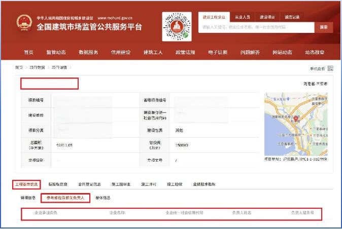Select the 诚信记录 search tab
The width and height of the screenshot is (342, 229).
(292, 17)
